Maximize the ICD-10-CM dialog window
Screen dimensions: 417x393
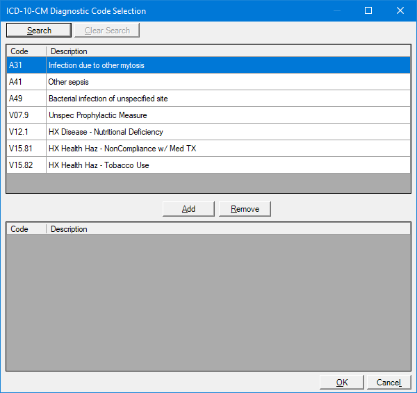(x=368, y=10)
